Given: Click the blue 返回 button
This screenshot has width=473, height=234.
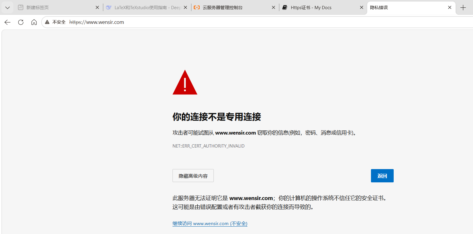Looking at the screenshot, I should coord(382,176).
